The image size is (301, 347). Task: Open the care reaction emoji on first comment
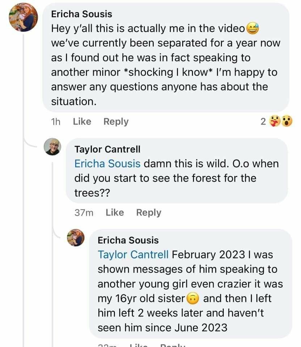click(x=275, y=121)
